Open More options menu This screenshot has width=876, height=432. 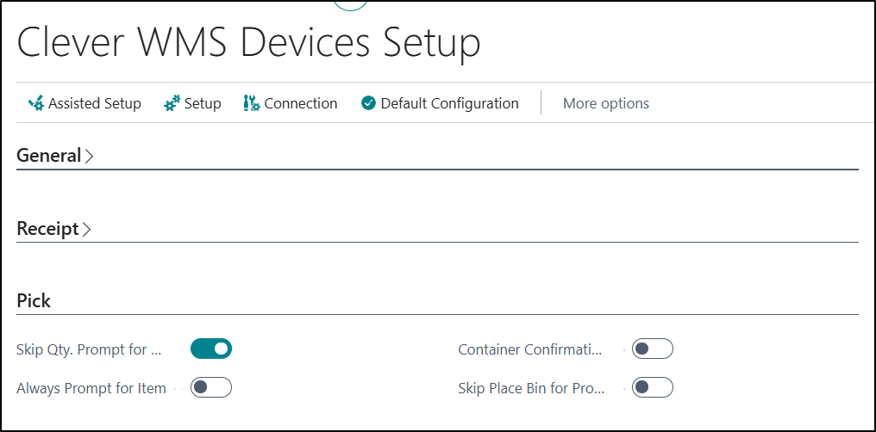(x=605, y=103)
